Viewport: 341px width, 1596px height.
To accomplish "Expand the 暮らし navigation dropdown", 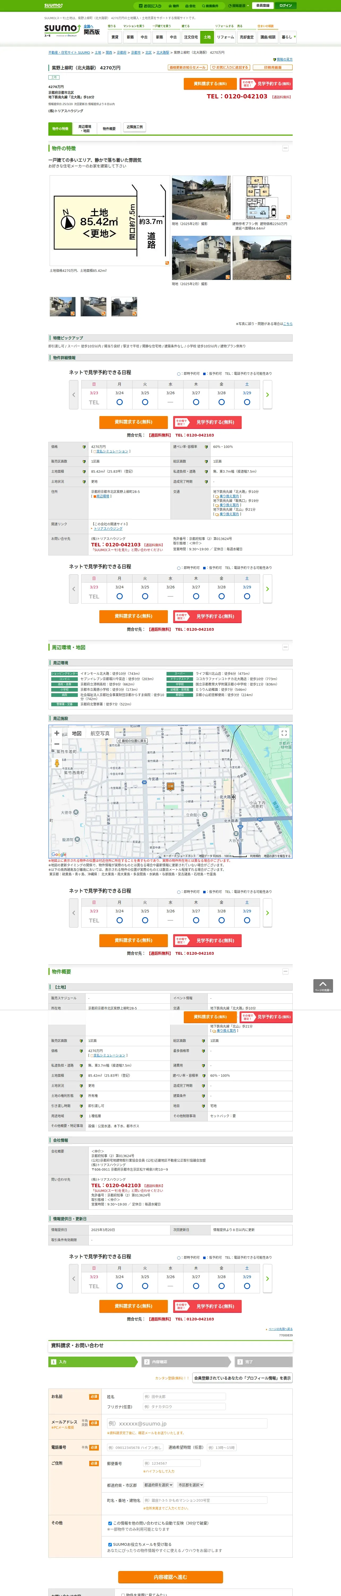I will (x=288, y=37).
